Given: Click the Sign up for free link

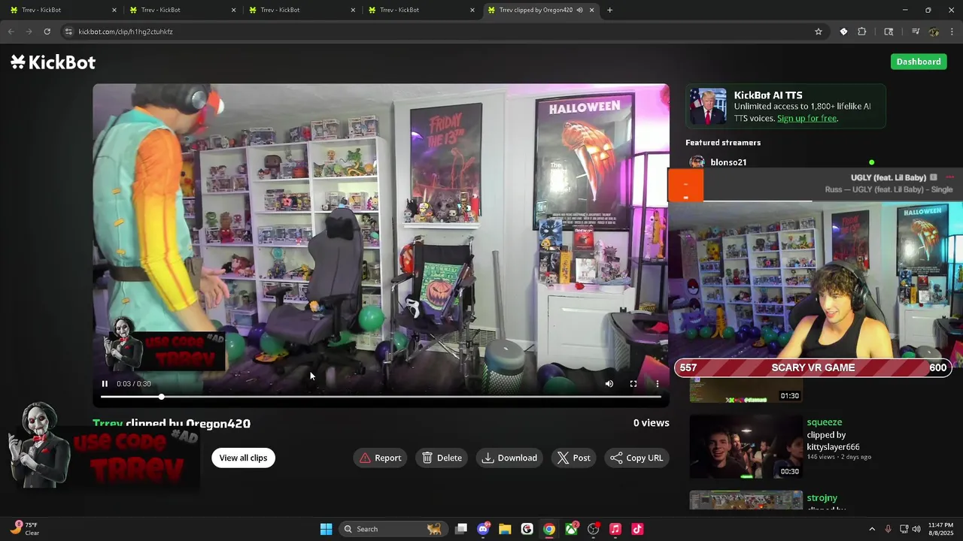Looking at the screenshot, I should tap(807, 118).
